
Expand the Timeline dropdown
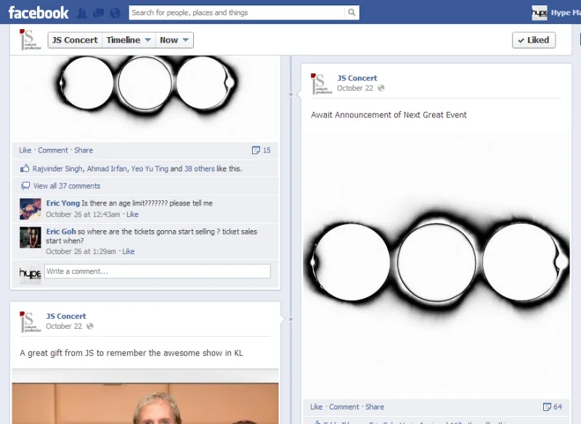[129, 40]
